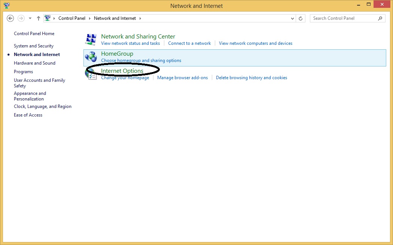The height and width of the screenshot is (245, 393).
Task: Go to System and Security category
Action: (34, 46)
